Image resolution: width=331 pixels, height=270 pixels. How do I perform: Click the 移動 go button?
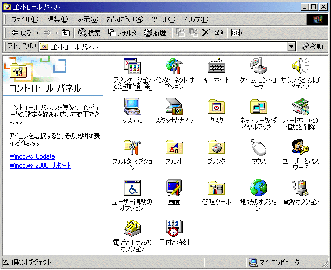[313, 47]
